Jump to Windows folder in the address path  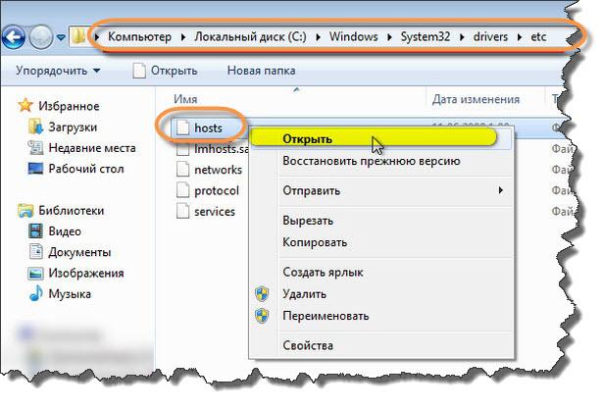coord(353,37)
